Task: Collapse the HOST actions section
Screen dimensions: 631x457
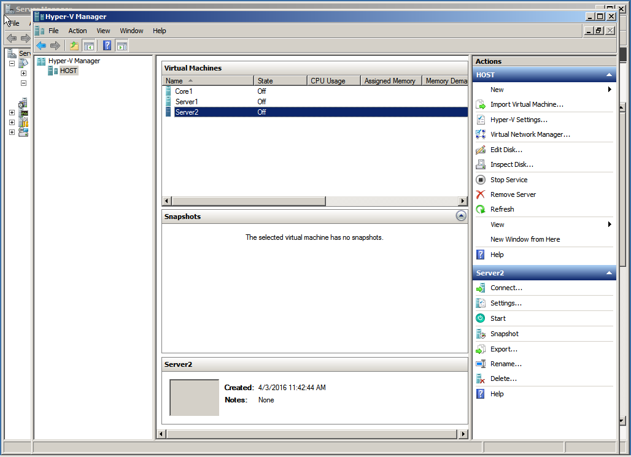Action: pos(609,75)
